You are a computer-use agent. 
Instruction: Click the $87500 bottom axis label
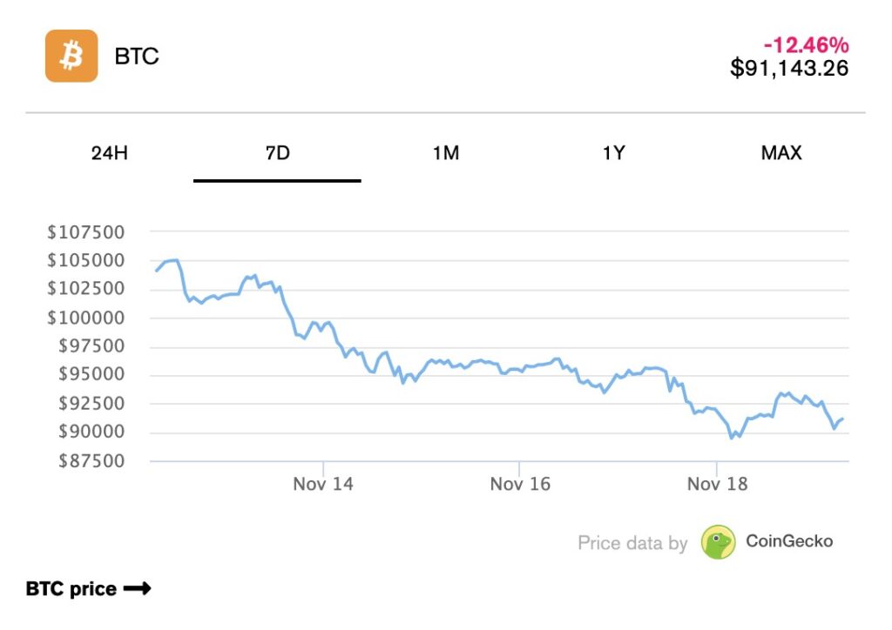(85, 460)
